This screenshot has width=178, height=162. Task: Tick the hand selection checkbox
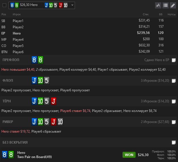click(x=4, y=5)
